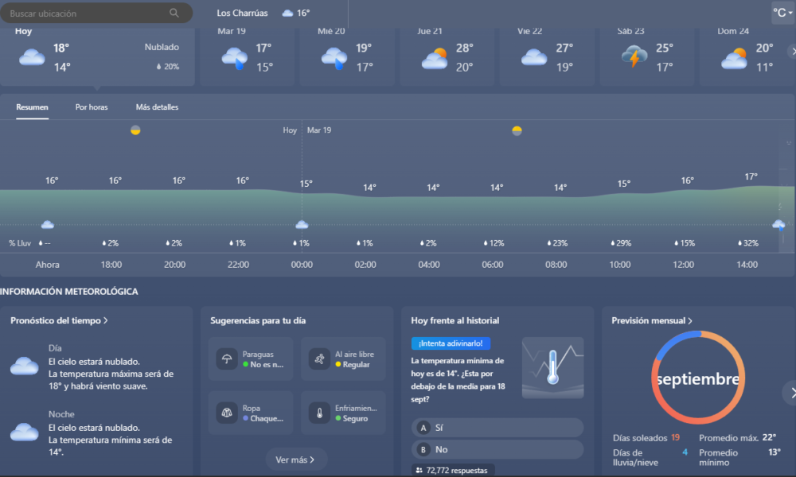Click the ¡Intenta adivinarlo! button

coord(451,343)
